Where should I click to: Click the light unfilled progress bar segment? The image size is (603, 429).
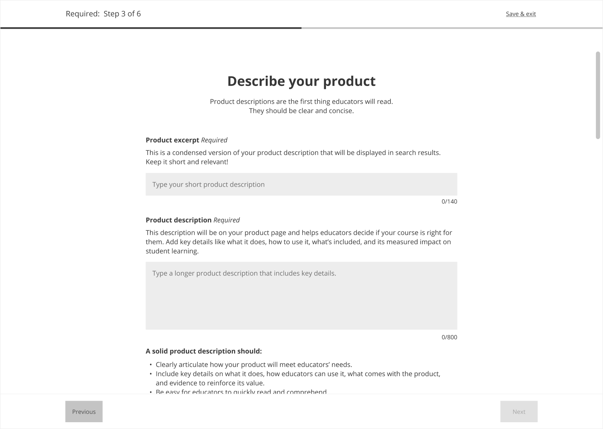(452, 28)
